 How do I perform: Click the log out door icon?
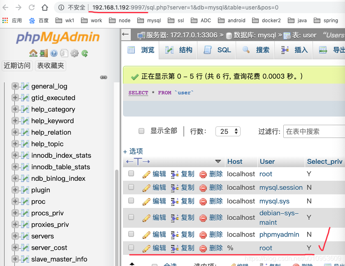44,53
